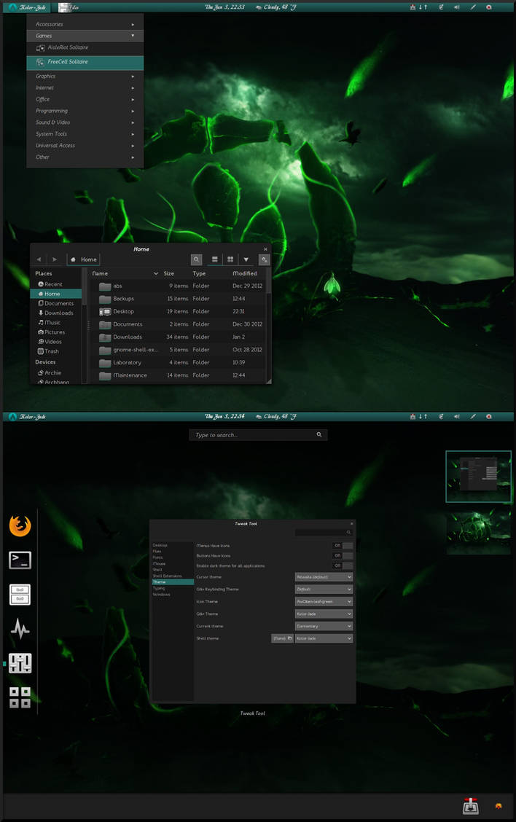Select Theme in Tweak Tool sidebar
This screenshot has width=516, height=822.
pyautogui.click(x=173, y=582)
